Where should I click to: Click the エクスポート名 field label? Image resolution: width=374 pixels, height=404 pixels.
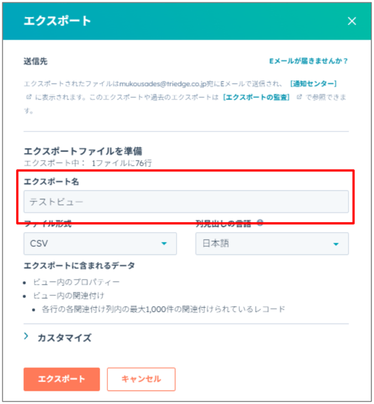(x=51, y=181)
